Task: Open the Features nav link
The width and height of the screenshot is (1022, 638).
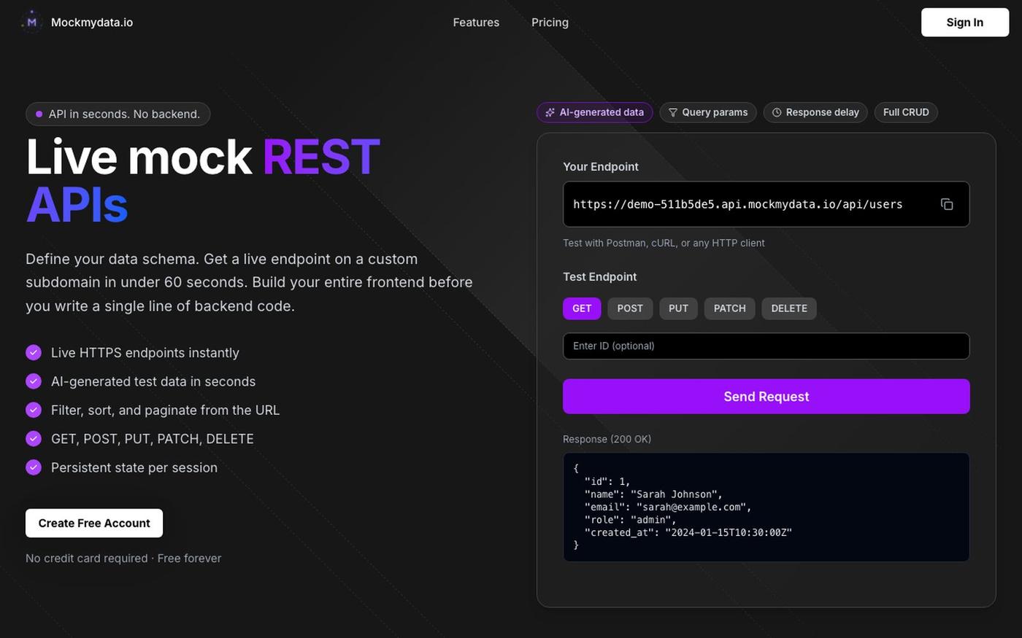Action: coord(476,23)
